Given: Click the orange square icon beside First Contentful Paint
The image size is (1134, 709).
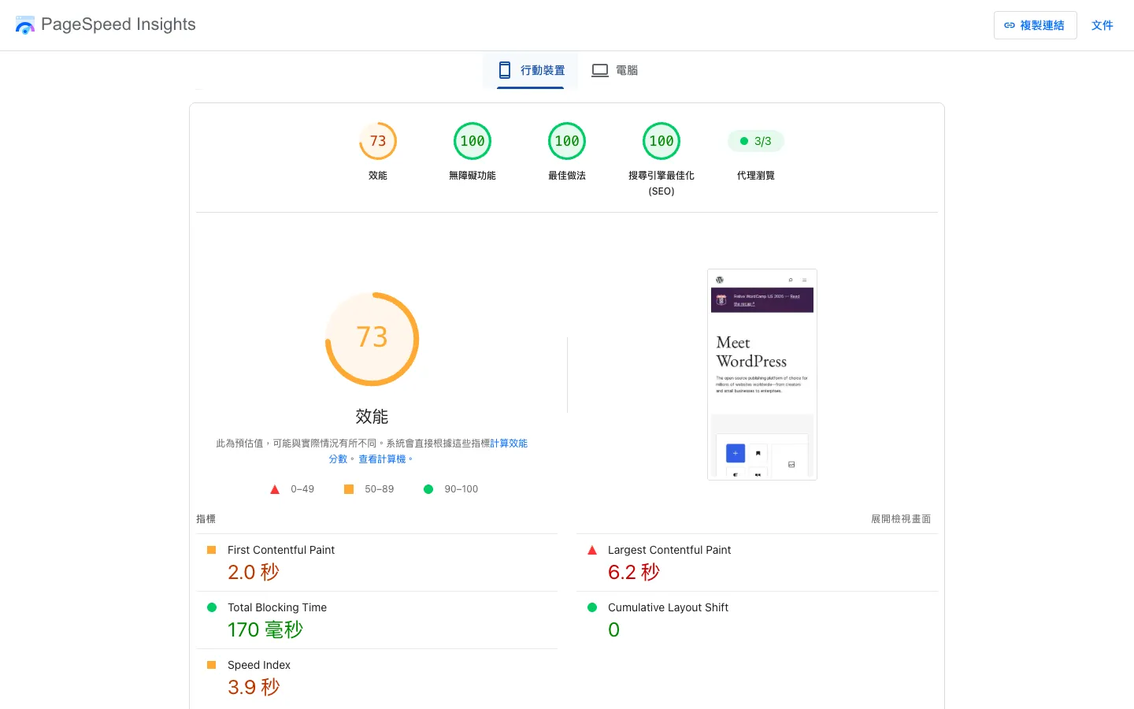Looking at the screenshot, I should tap(211, 550).
